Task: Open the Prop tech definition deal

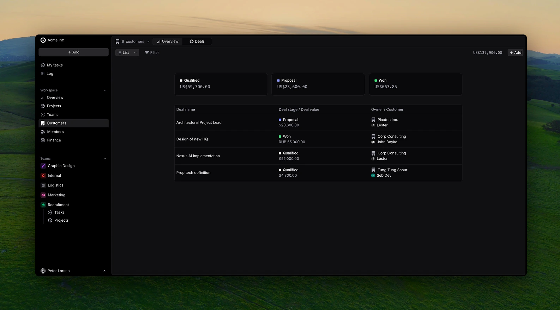Action: coord(193,173)
